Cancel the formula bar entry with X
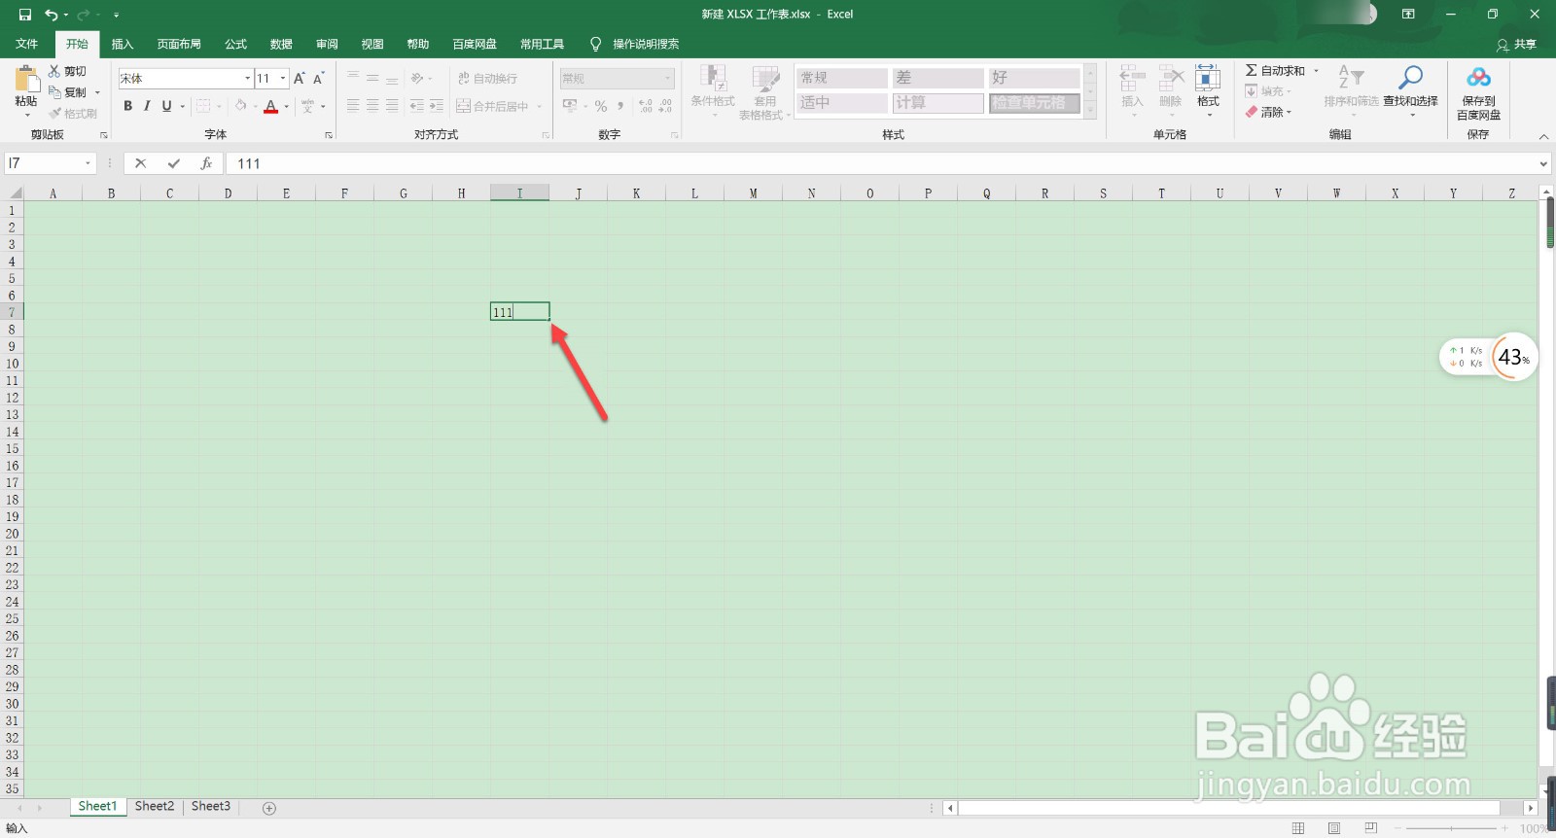1556x838 pixels. [x=141, y=163]
